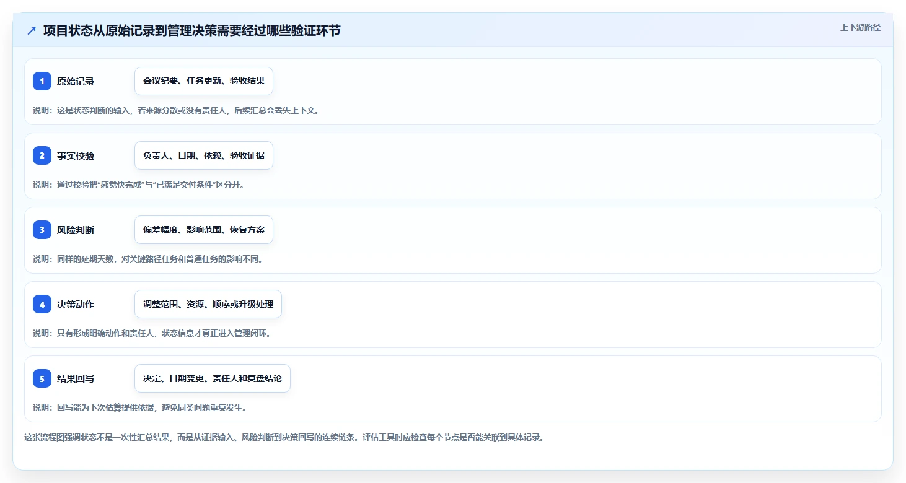Click the 原始记录 step title
The image size is (906, 483).
click(76, 81)
